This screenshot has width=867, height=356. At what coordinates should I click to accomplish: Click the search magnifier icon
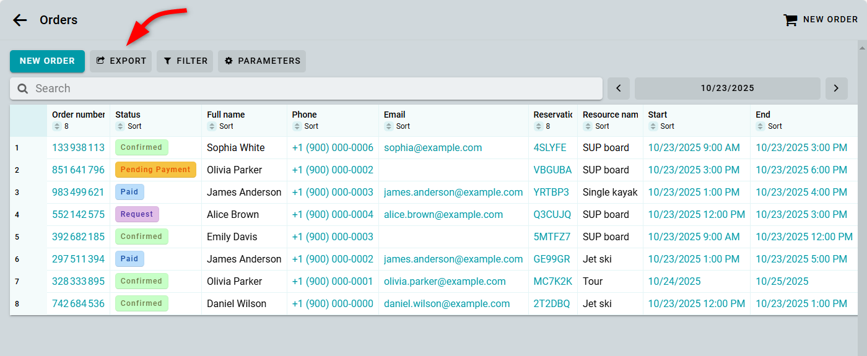point(23,89)
